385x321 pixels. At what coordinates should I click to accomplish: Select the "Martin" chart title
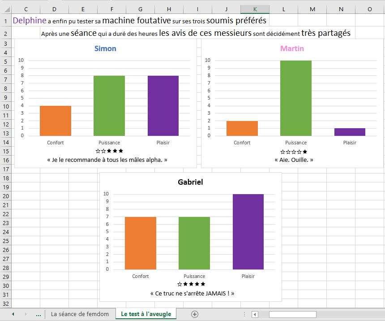click(x=292, y=49)
